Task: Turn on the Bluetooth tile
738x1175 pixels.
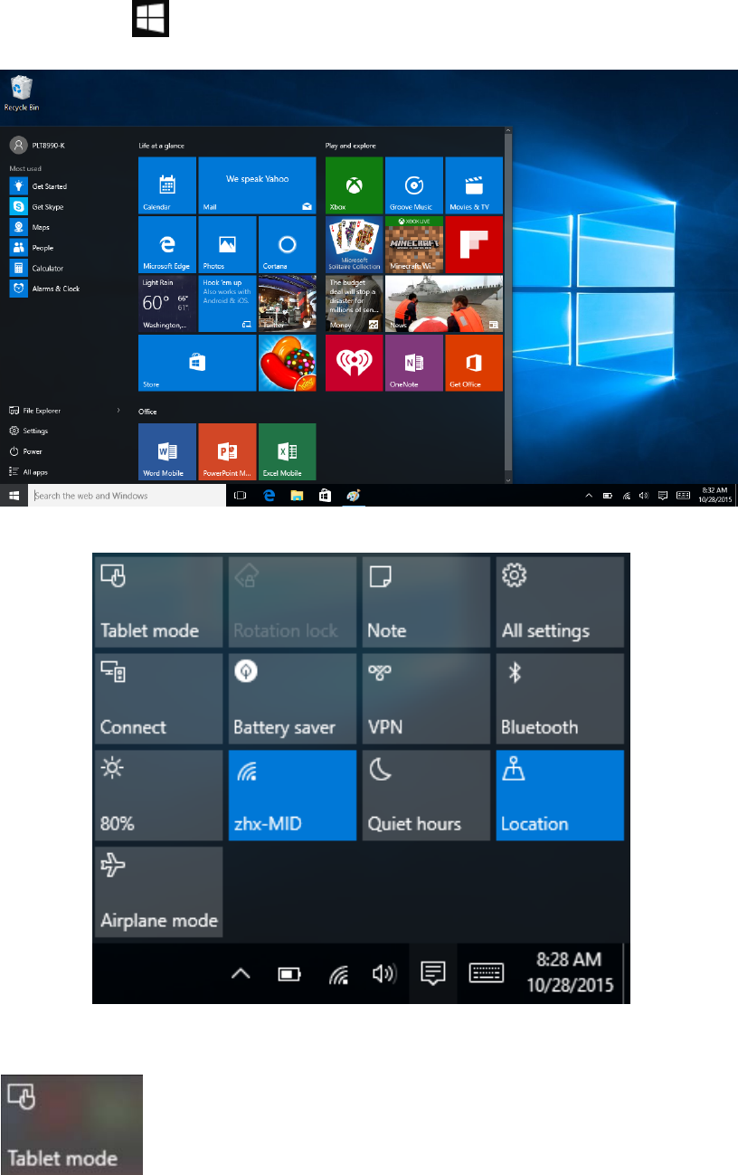Action: tap(560, 698)
